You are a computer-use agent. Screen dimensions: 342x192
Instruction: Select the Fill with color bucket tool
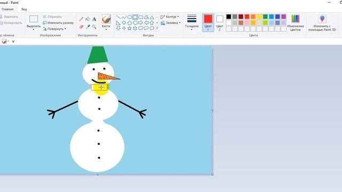pos(88,19)
